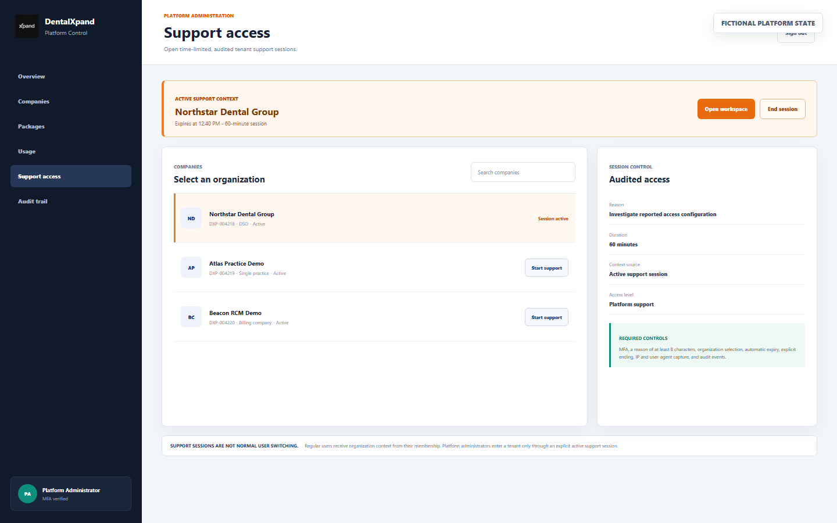Click the Fictional Platform State badge
This screenshot has height=523, width=837.
tap(768, 23)
